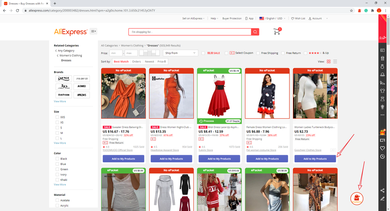
Task: Expand View More under Brands
Action: 60,101
